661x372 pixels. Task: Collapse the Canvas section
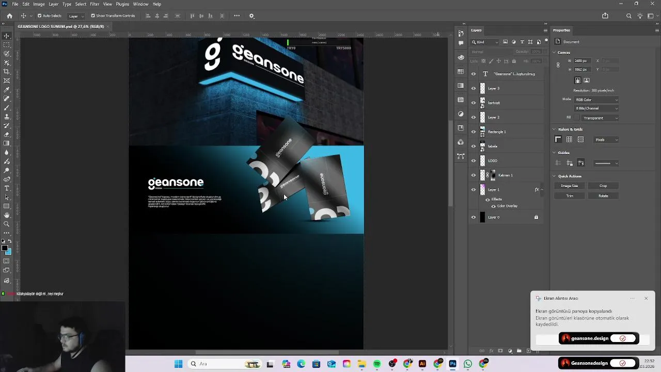tap(554, 52)
